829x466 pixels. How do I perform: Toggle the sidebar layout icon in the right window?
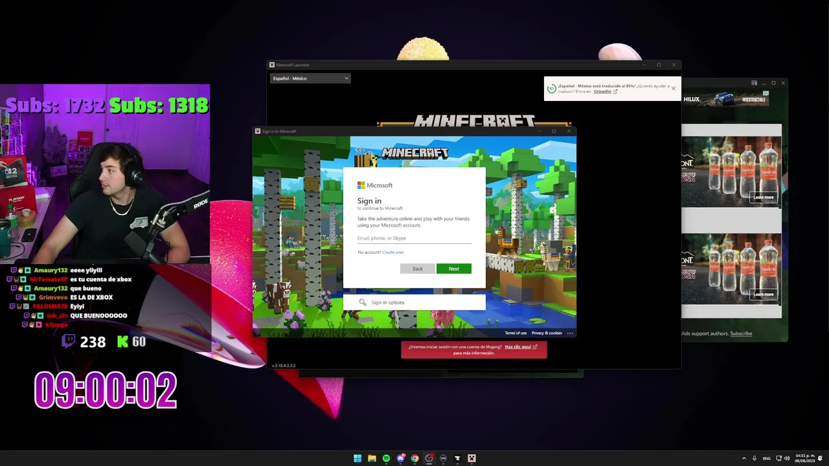(x=754, y=83)
